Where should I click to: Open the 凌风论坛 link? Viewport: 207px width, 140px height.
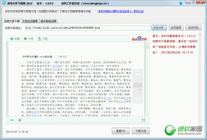point(121,11)
